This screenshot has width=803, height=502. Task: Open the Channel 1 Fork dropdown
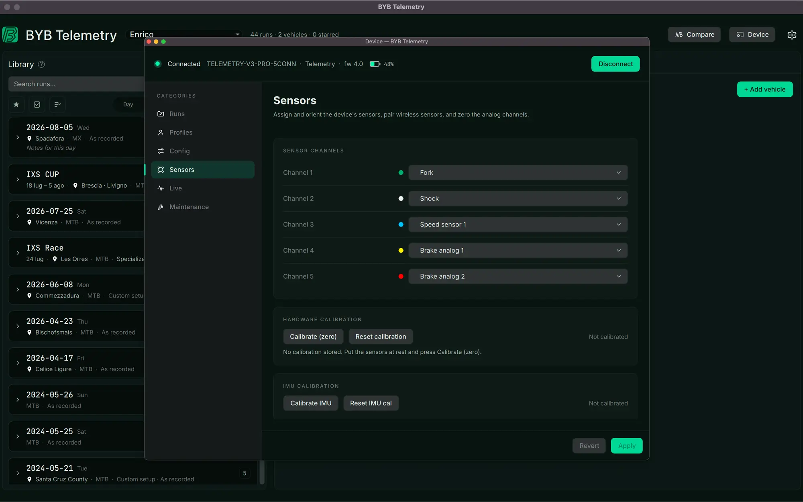click(x=518, y=173)
